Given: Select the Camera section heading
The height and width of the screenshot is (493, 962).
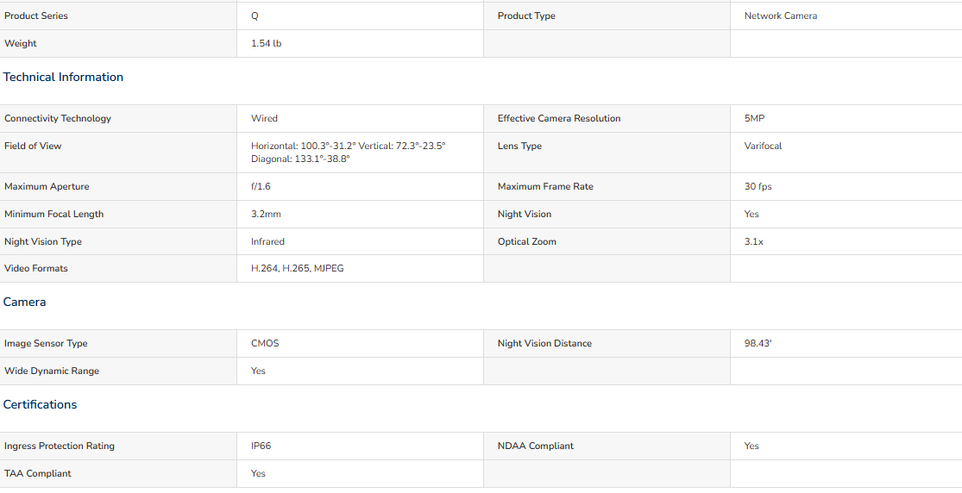Looking at the screenshot, I should 24,303.
